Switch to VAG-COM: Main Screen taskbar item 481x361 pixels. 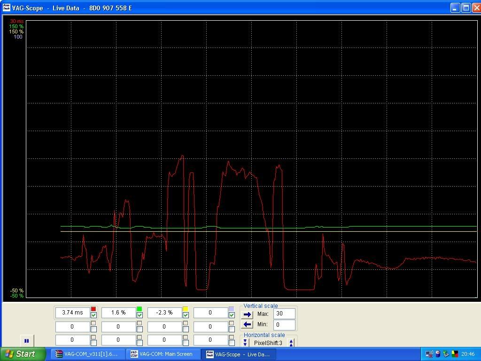[x=161, y=354]
